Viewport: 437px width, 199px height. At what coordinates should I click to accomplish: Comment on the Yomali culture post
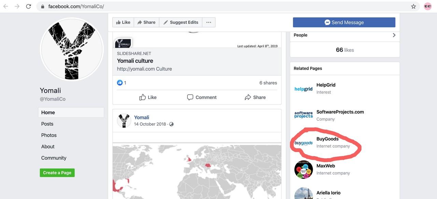click(202, 97)
